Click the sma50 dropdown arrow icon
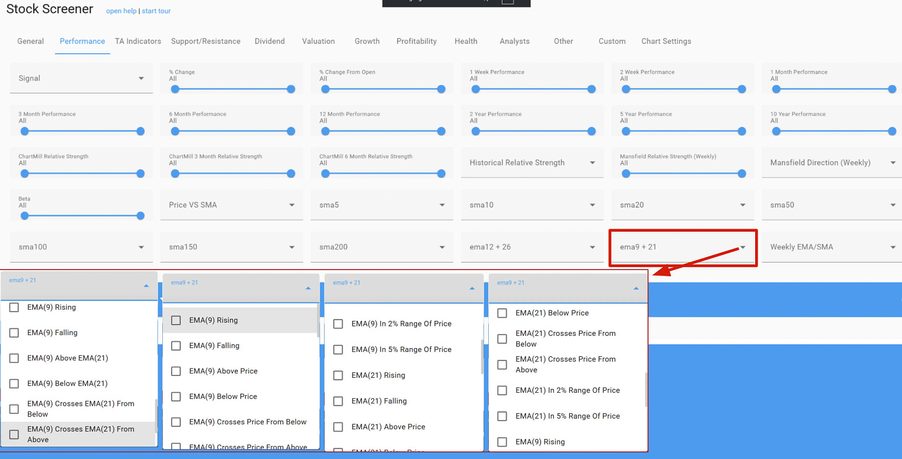 (x=893, y=205)
